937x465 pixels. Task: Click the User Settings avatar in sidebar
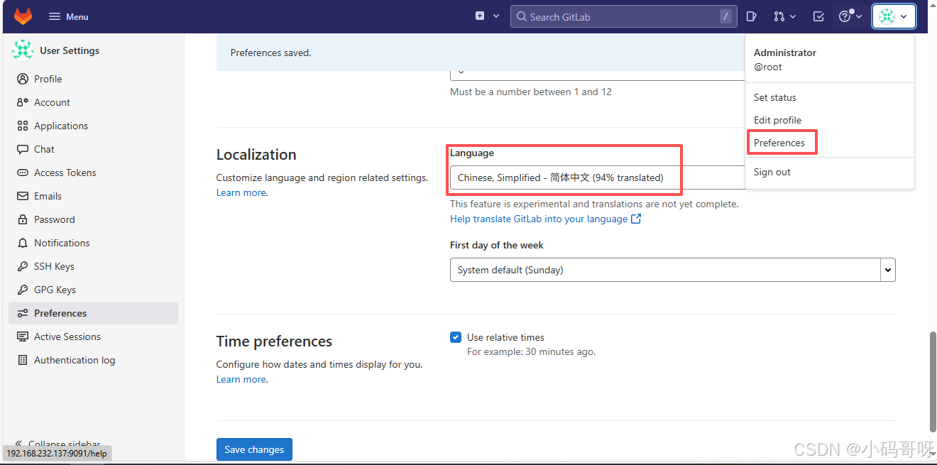click(x=23, y=50)
